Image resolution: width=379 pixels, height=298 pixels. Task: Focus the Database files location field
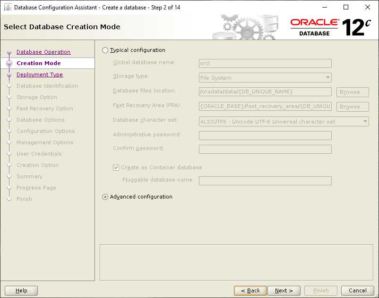[265, 91]
